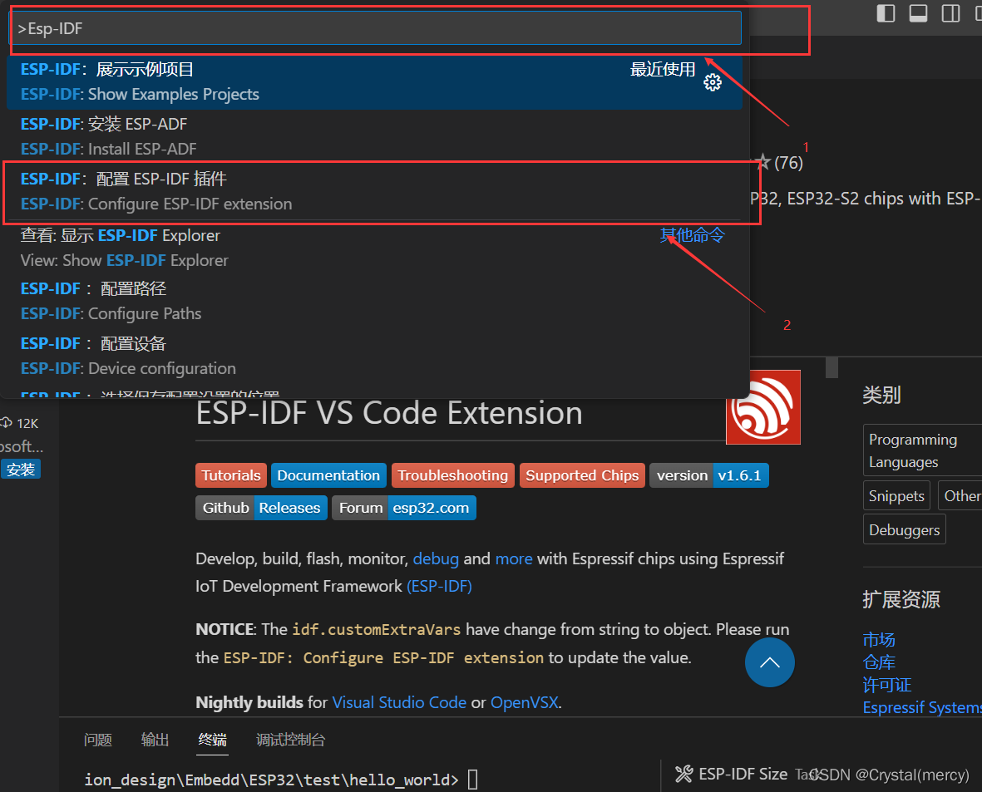Click the rating star next to (76)

click(x=762, y=163)
